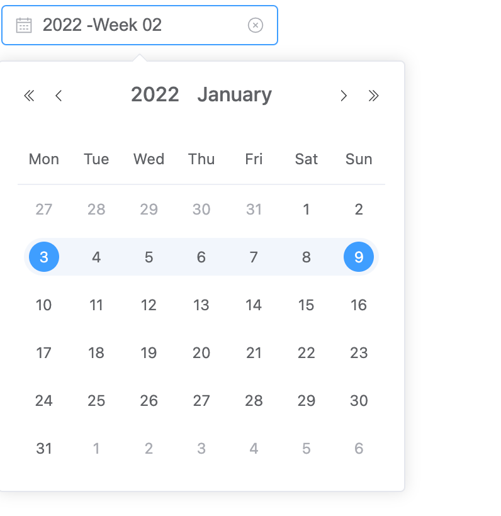Clear the selected week with the x icon
The height and width of the screenshot is (516, 501).
(255, 25)
